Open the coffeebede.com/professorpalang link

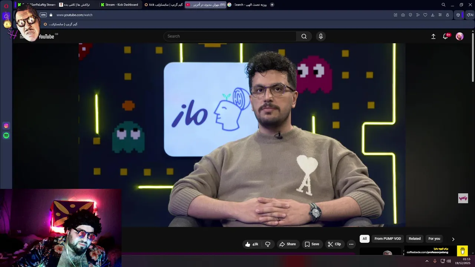click(x=427, y=252)
